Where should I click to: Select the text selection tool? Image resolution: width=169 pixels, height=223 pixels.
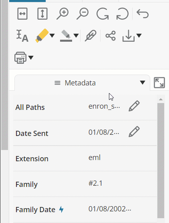coord(22,36)
